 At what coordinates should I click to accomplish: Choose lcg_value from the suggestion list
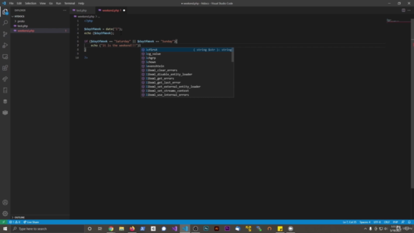(186, 54)
